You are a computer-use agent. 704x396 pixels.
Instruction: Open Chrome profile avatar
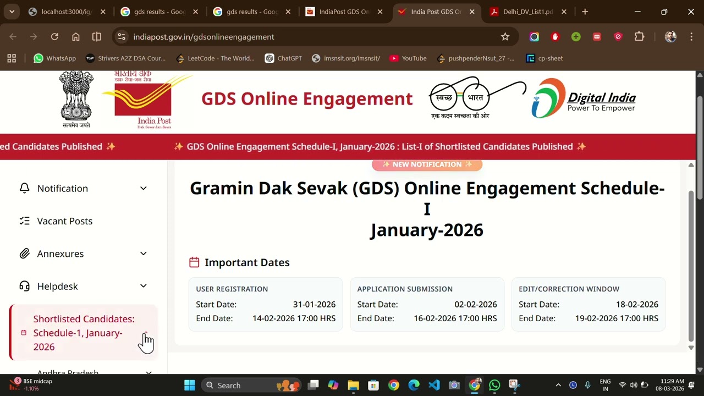pos(670,37)
